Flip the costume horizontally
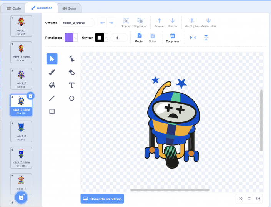Screen dimensions: 271x207 click(x=193, y=37)
